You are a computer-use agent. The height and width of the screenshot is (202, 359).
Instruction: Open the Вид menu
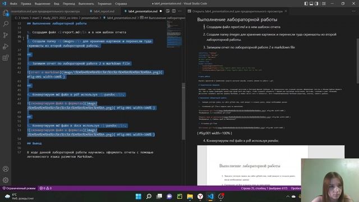56,4
